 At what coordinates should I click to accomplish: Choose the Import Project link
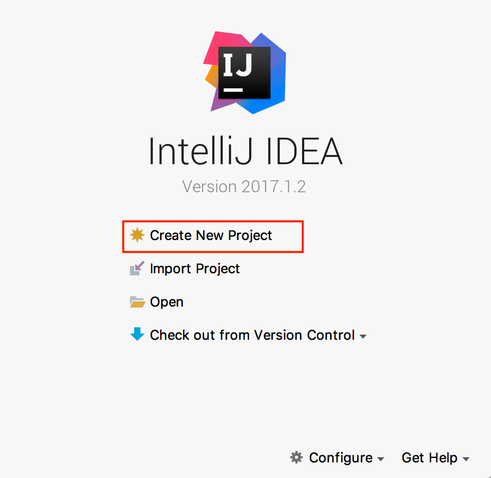point(195,269)
